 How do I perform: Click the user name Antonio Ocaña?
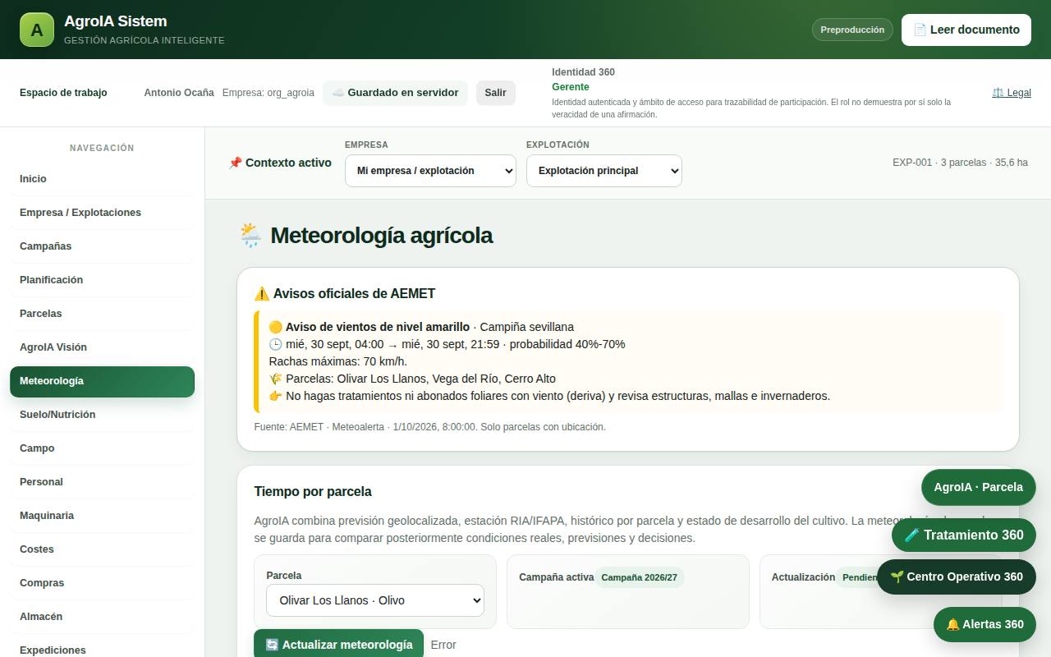[x=179, y=93]
